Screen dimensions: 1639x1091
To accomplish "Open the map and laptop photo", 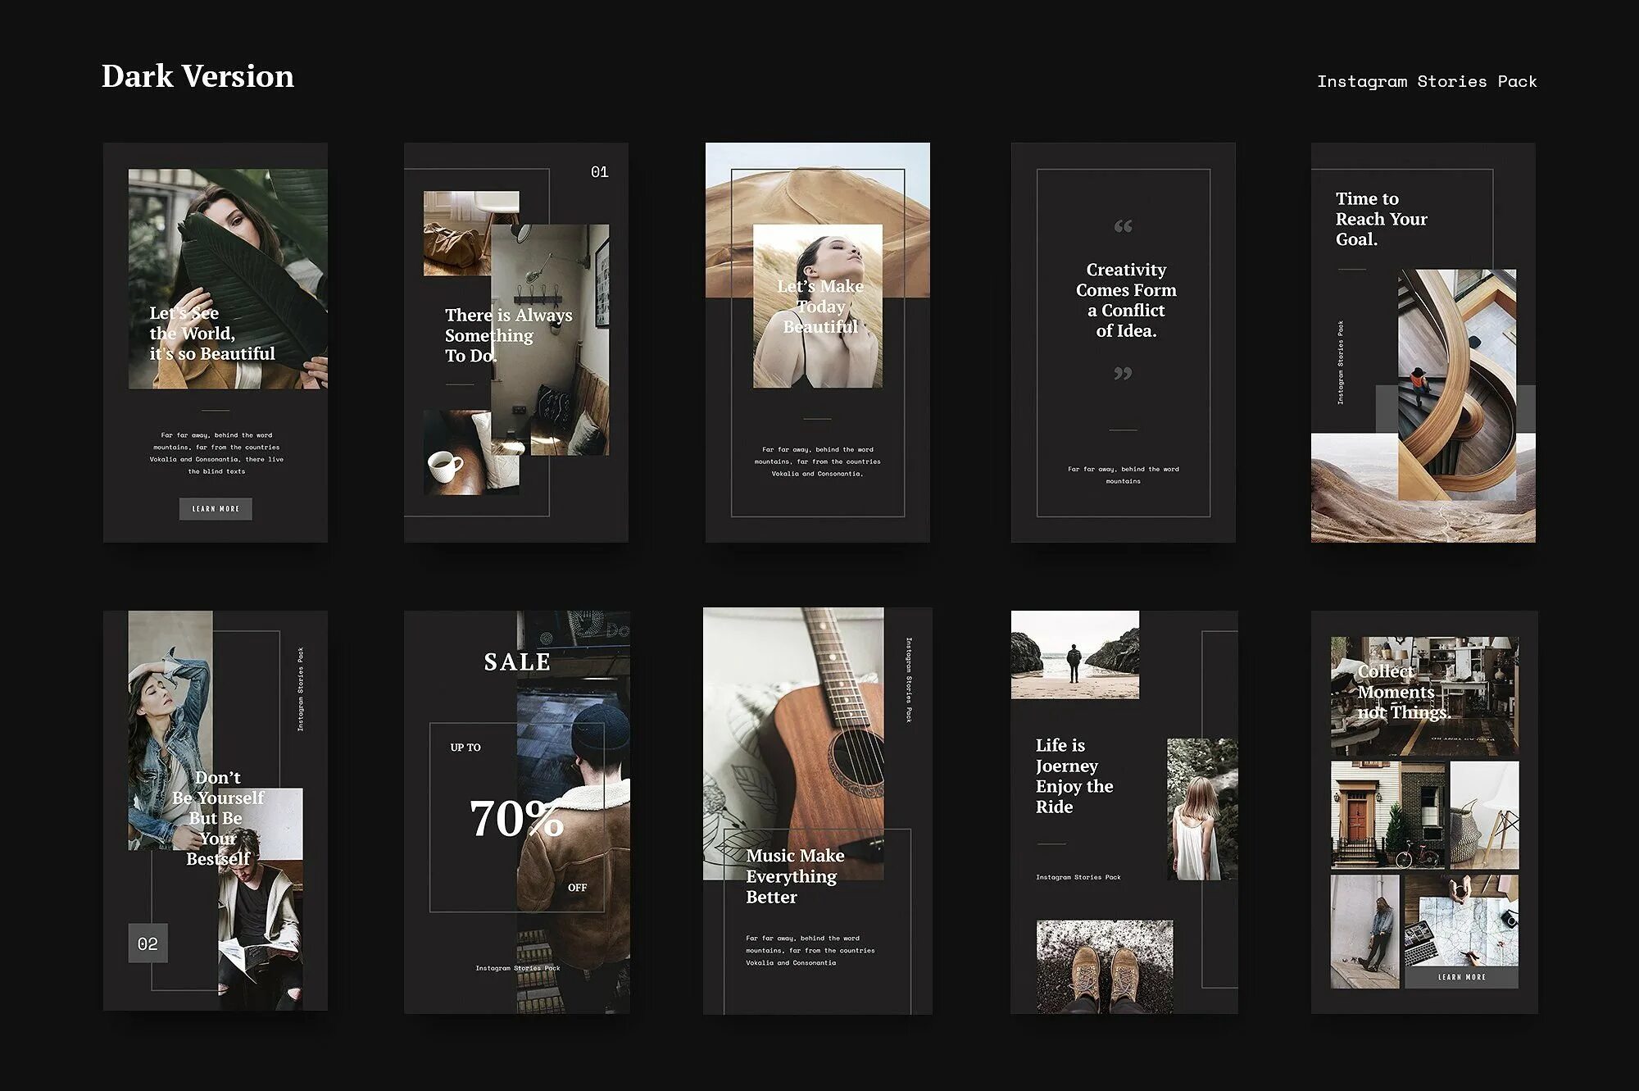I will pyautogui.click(x=1461, y=922).
